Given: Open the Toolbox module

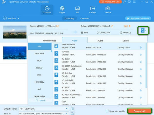Looking at the screenshot, I should (108, 10).
